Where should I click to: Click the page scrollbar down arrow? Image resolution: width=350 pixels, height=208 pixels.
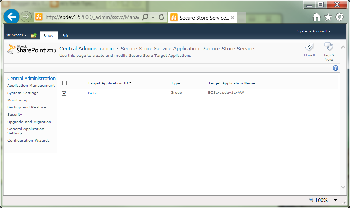point(343,187)
